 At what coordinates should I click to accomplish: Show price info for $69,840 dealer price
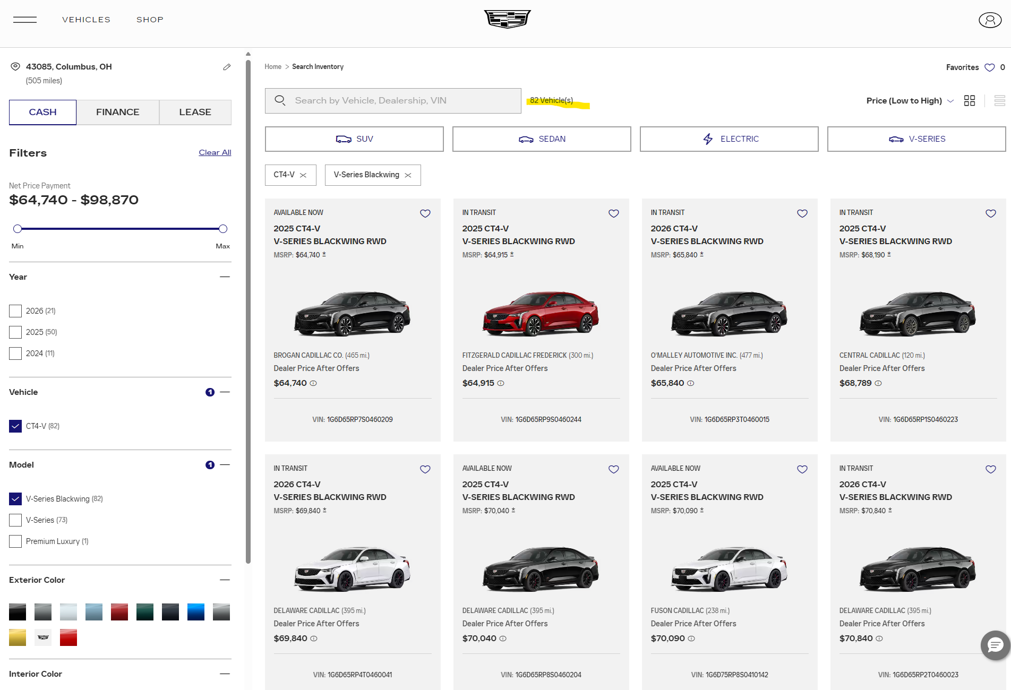(x=314, y=639)
